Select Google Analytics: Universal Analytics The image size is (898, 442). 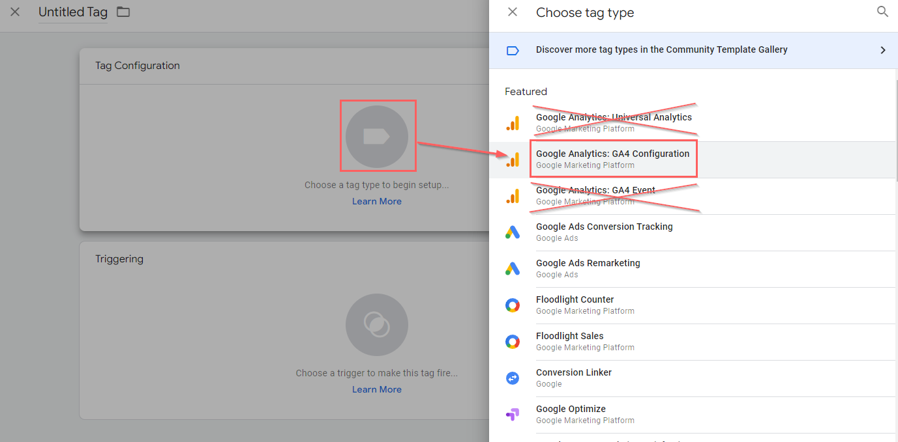pyautogui.click(x=693, y=123)
